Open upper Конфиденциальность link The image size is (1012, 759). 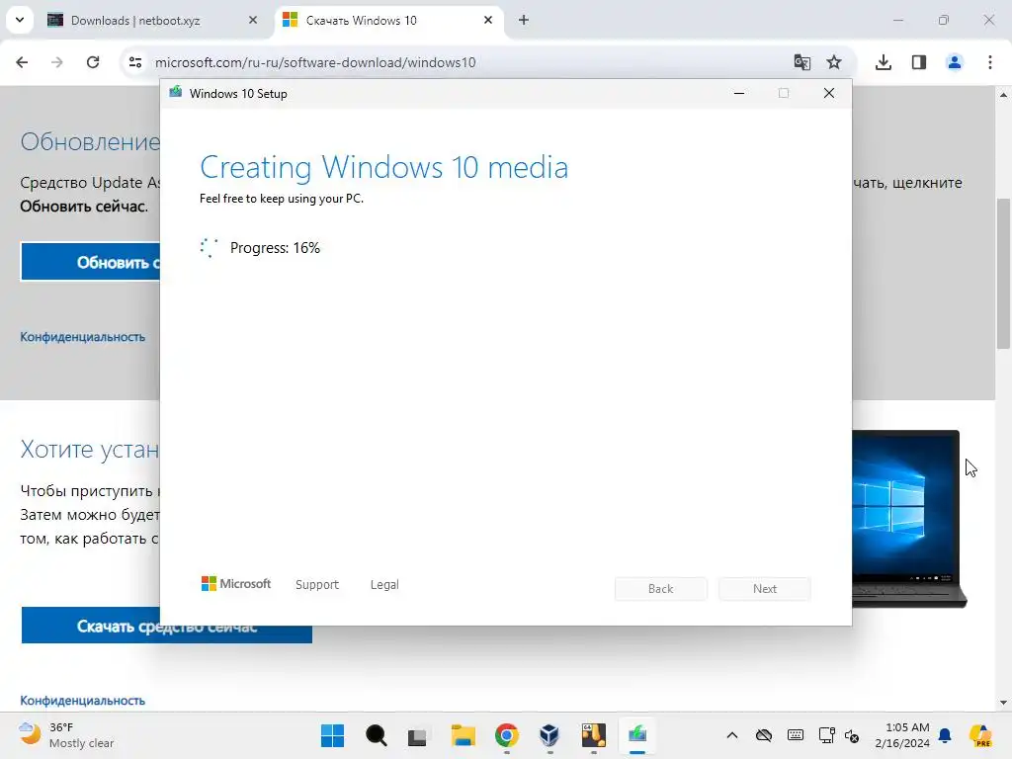83,337
